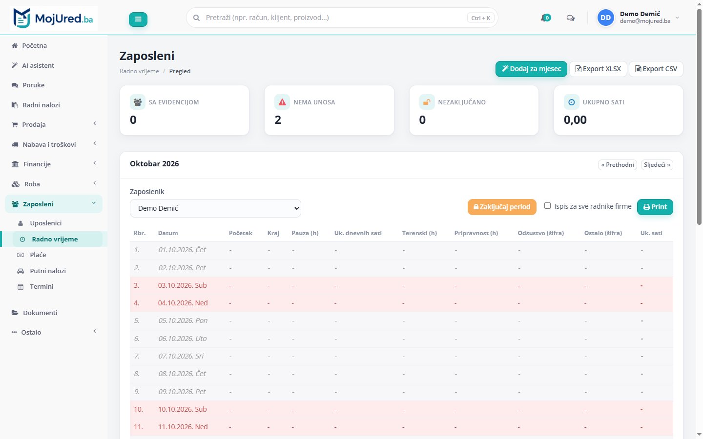
Task: Click the warning icon on Nema unosa card
Action: (x=282, y=102)
